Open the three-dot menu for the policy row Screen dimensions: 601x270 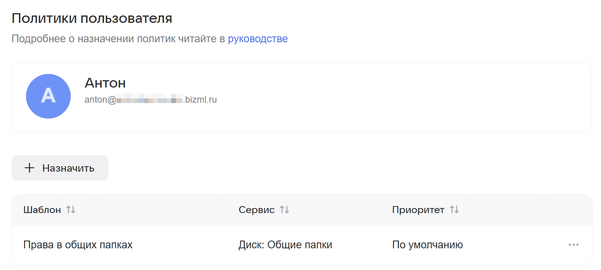[573, 245]
